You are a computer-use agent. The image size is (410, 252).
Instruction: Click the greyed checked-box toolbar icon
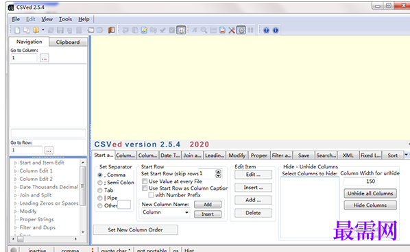pos(172,30)
